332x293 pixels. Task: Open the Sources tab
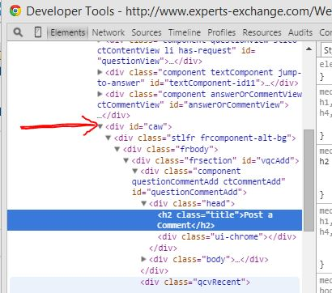147,32
